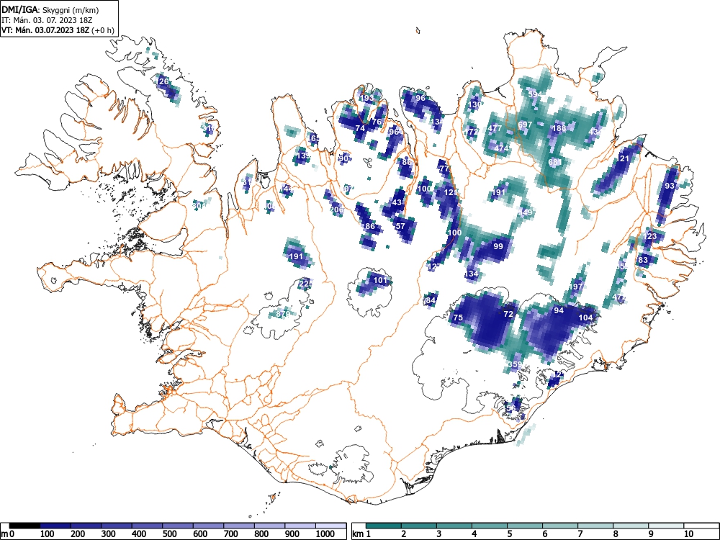Click the visibility value '76' in the north
This screenshot has width=720, height=540.
(377, 122)
